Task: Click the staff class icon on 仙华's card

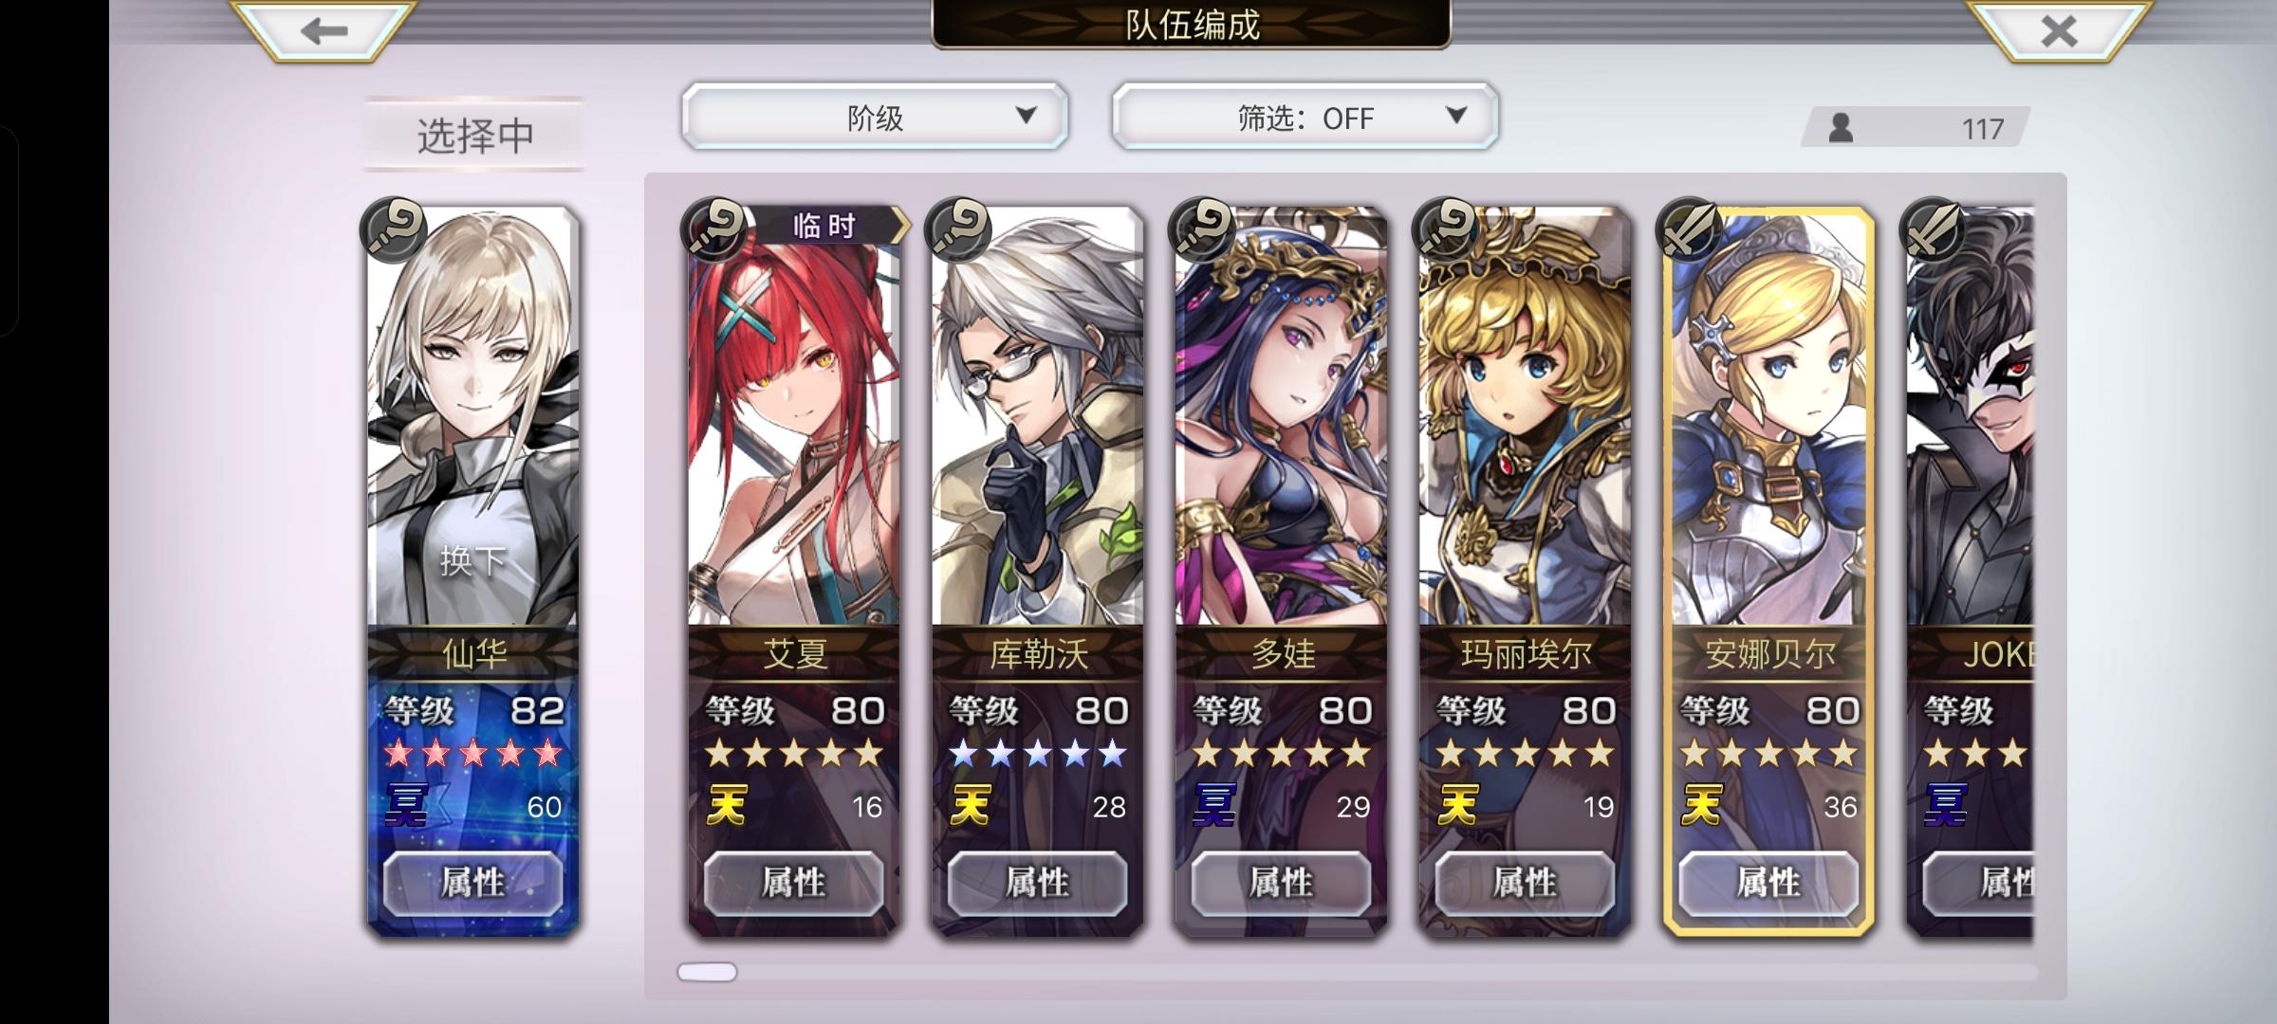Action: (394, 229)
